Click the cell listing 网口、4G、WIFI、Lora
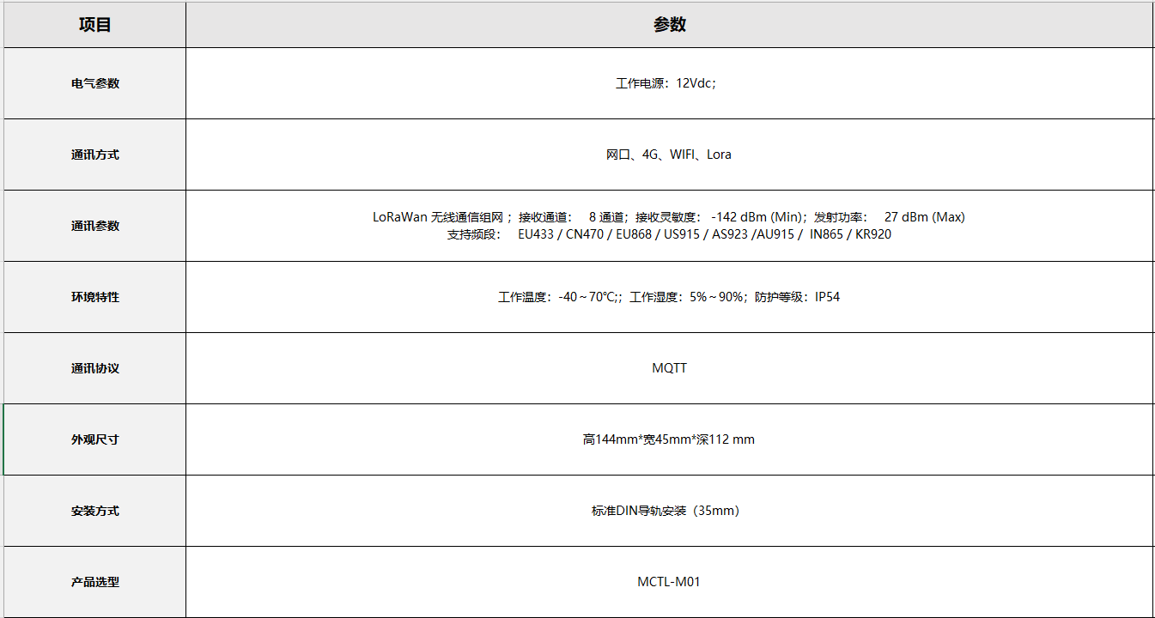This screenshot has width=1155, height=618. coord(668,154)
